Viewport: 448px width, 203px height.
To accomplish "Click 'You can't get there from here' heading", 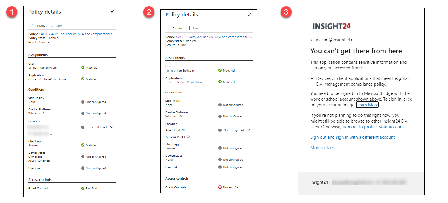I will [356, 51].
